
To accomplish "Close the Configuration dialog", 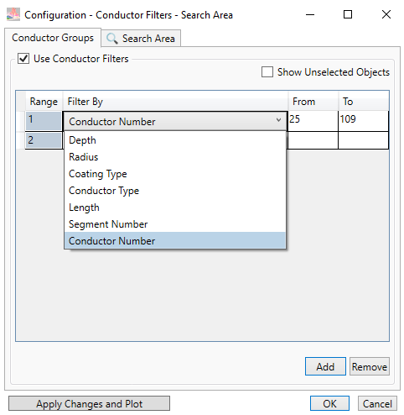I will pyautogui.click(x=386, y=14).
